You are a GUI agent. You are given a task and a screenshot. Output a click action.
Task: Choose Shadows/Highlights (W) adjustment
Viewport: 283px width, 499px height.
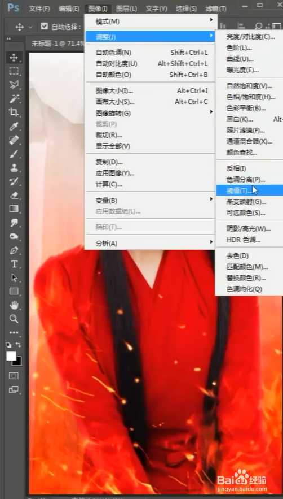pos(250,229)
